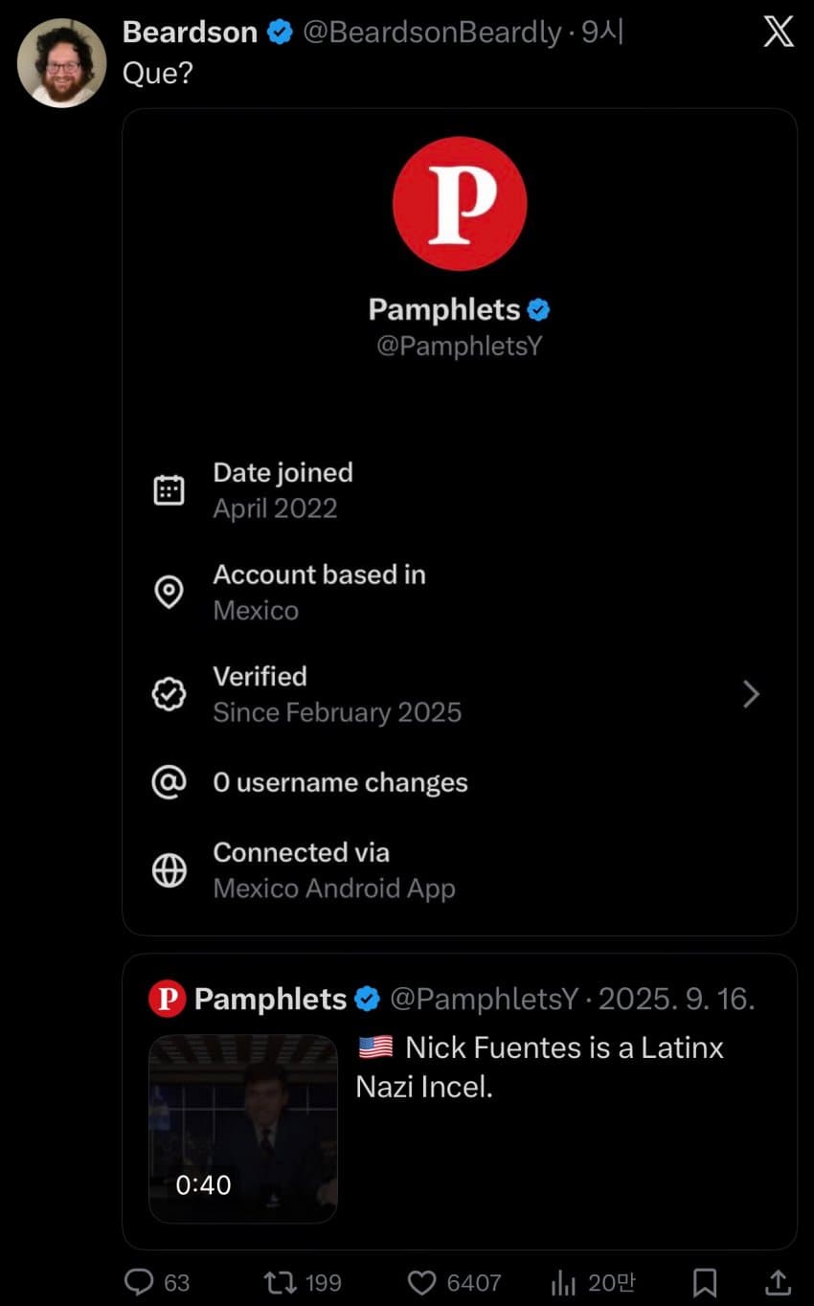Viewport: 814px width, 1306px height.
Task: Click the red Pamphlets profile logo
Action: point(460,203)
